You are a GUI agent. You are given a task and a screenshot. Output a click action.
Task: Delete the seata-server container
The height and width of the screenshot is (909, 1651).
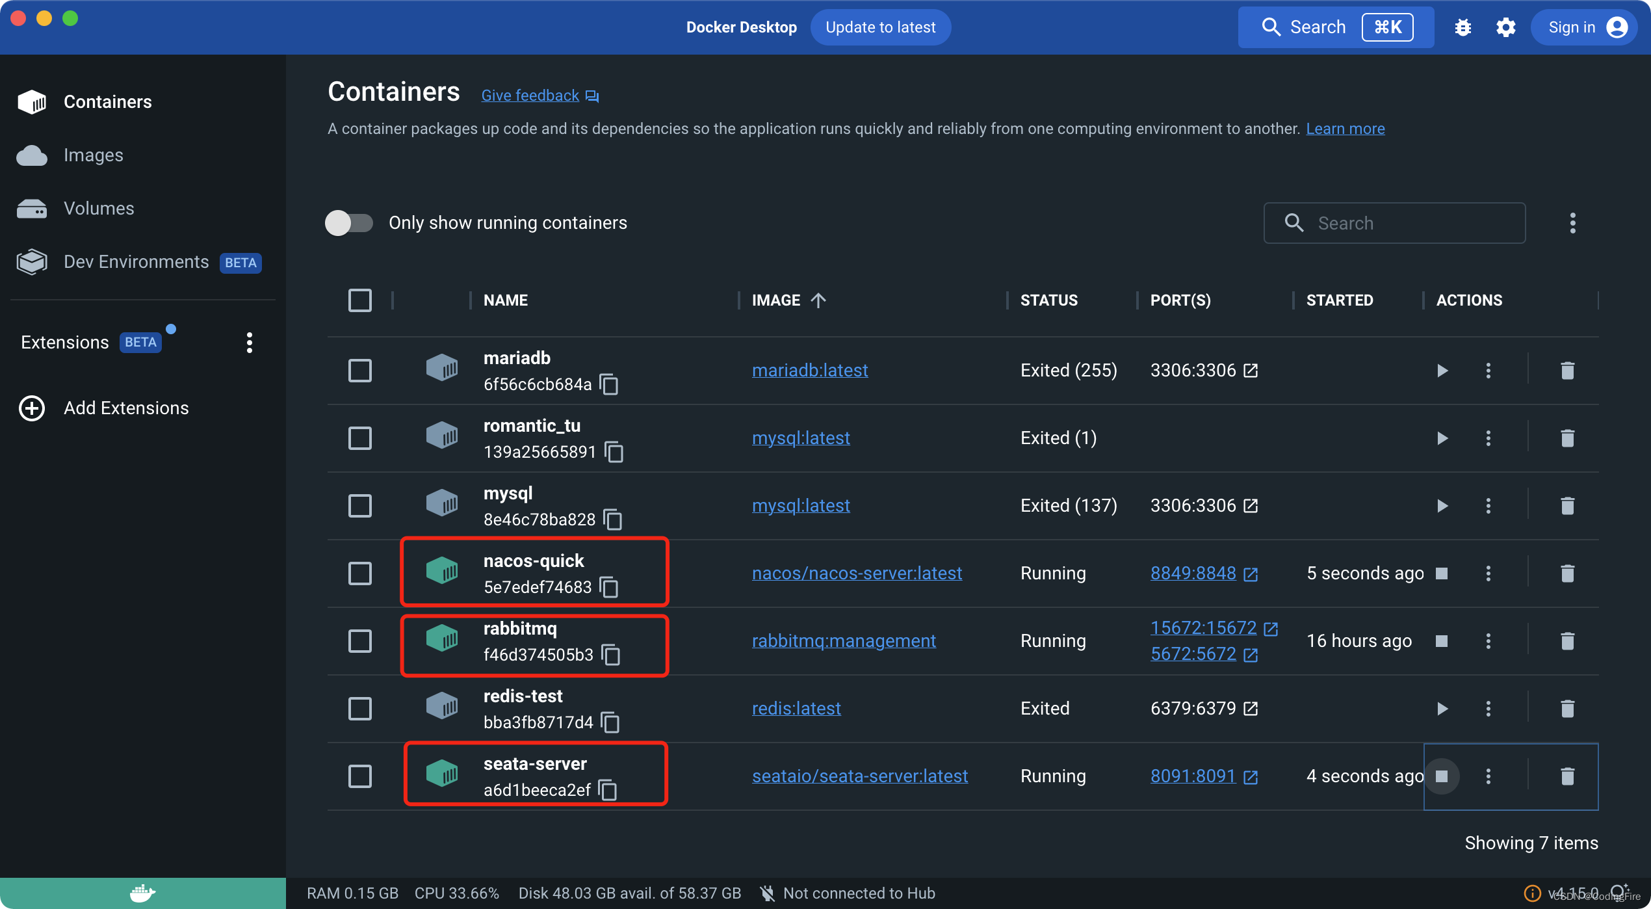coord(1567,776)
